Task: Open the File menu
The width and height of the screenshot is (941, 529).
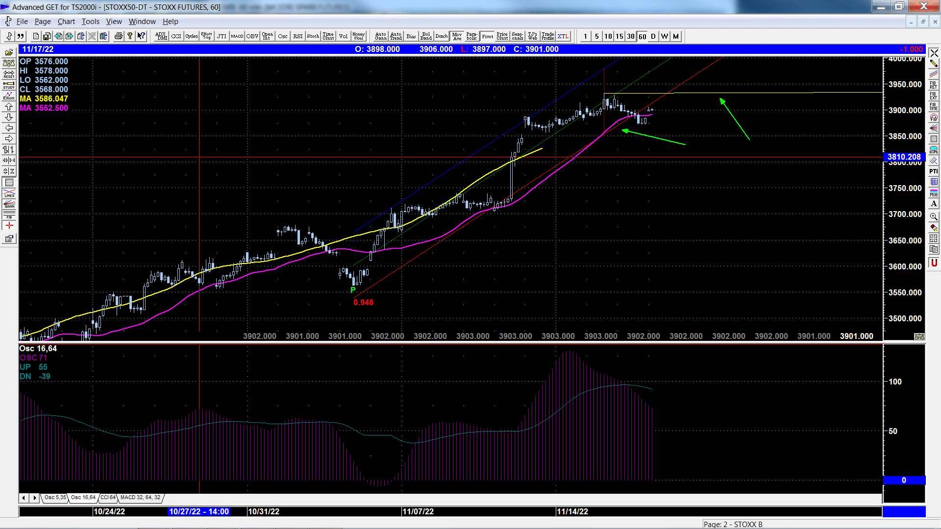Action: [x=22, y=22]
